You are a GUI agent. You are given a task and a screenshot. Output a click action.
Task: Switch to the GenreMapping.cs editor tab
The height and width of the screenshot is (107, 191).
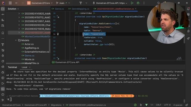coord(79,9)
